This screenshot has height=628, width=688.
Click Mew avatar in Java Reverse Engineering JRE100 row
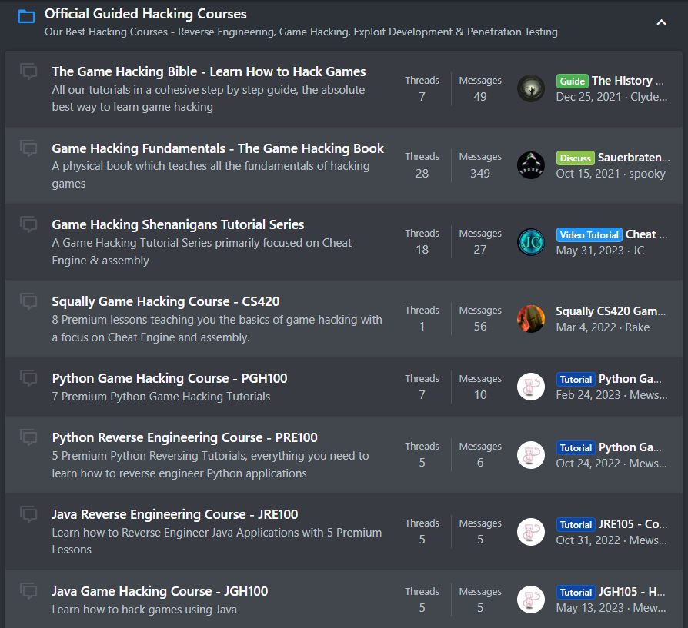click(531, 532)
